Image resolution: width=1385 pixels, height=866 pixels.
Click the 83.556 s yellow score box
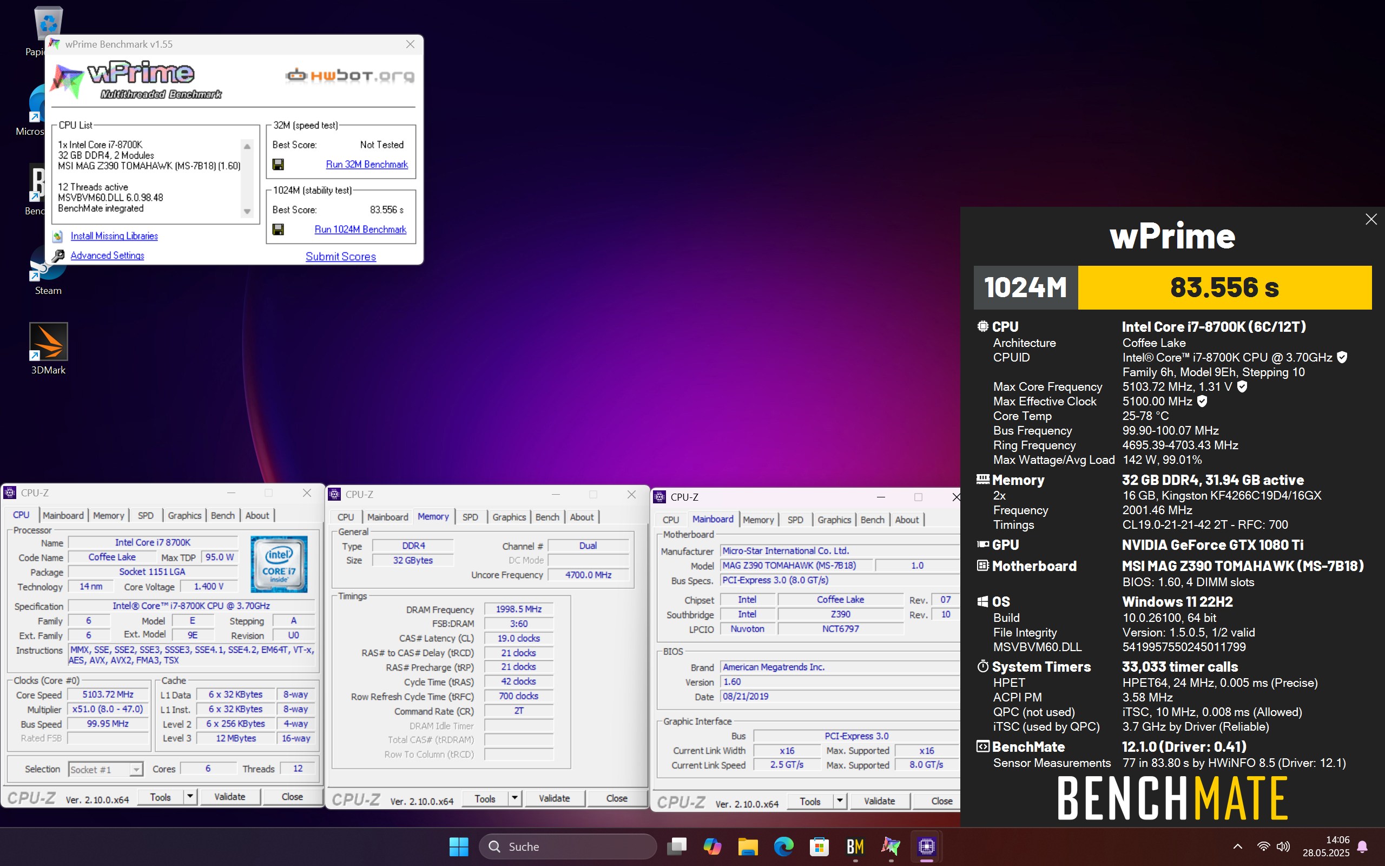click(x=1224, y=287)
